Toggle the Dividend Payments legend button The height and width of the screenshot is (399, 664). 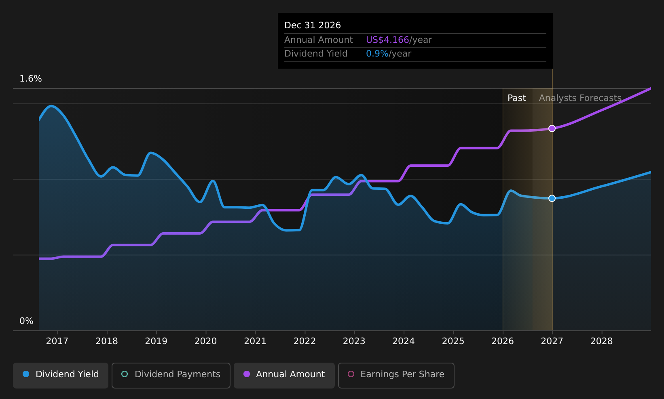point(171,375)
